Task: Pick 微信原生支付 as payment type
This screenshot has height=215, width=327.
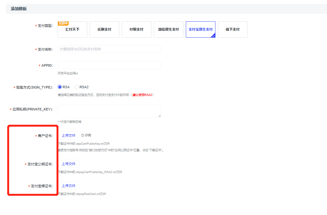Action: 169,30
